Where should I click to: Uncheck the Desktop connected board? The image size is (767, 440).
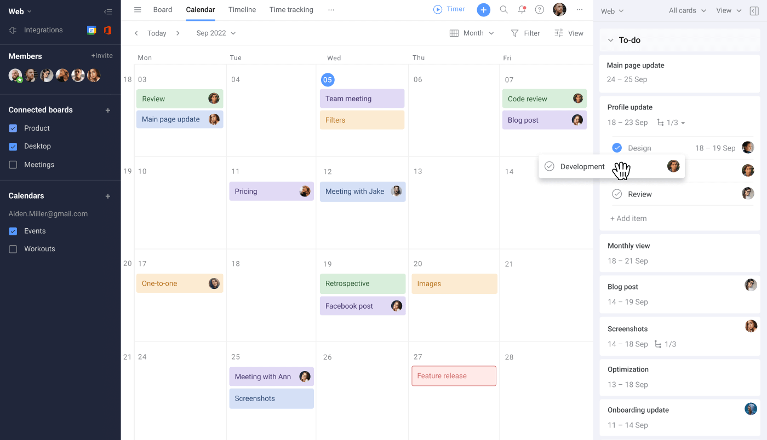pos(14,146)
